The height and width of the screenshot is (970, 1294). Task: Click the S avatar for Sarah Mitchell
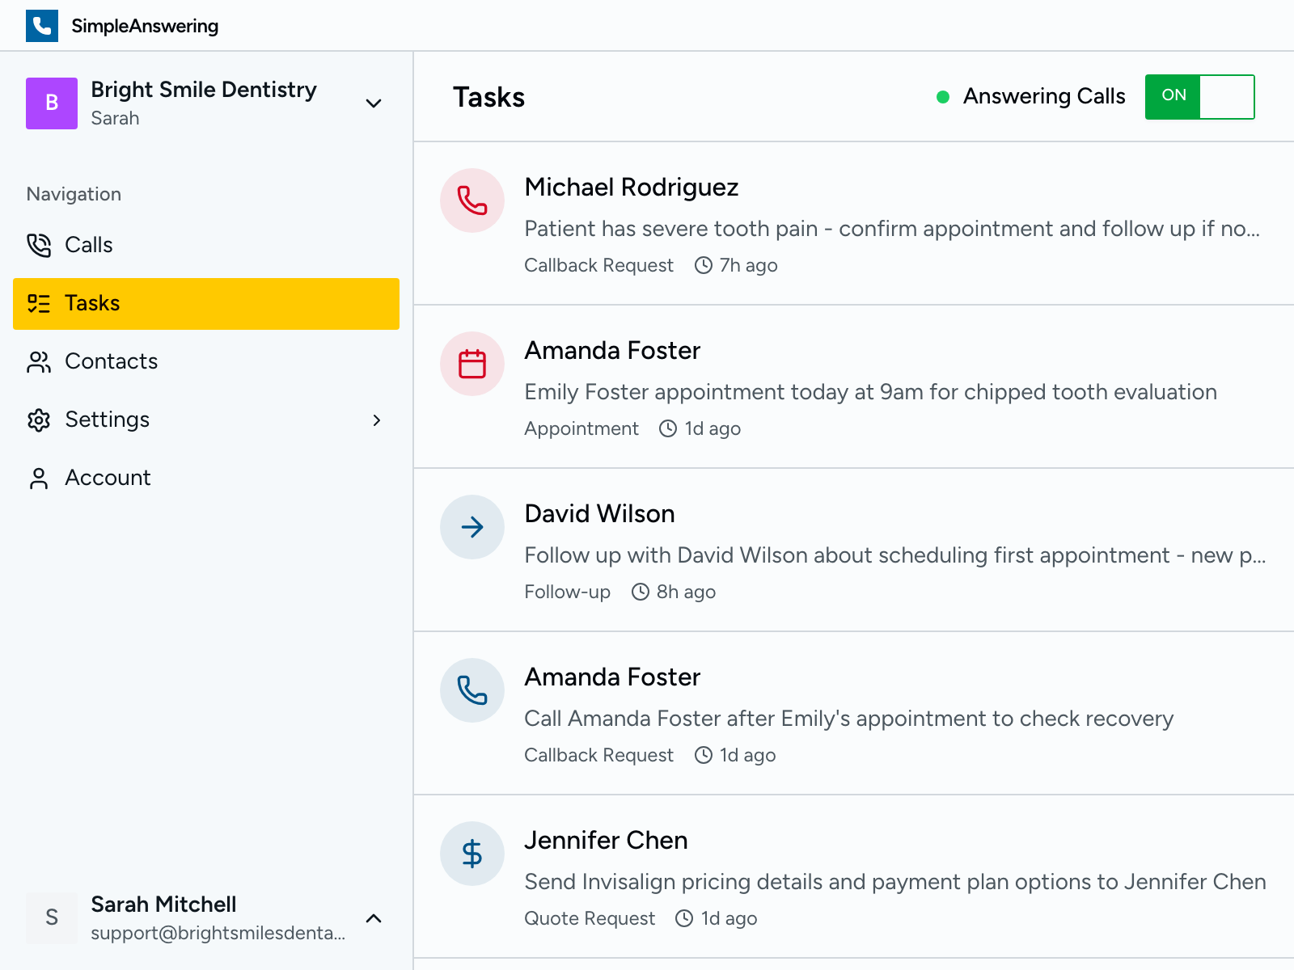click(x=52, y=917)
